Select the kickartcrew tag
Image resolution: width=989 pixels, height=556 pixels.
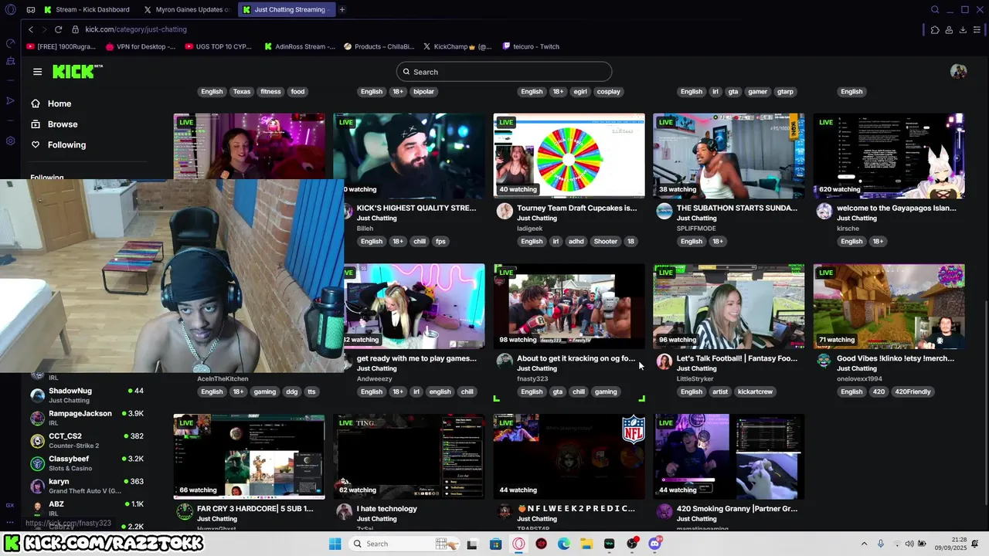755,392
